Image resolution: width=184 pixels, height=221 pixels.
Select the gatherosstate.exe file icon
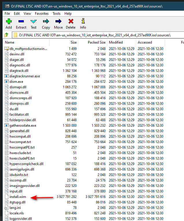pos(7,126)
